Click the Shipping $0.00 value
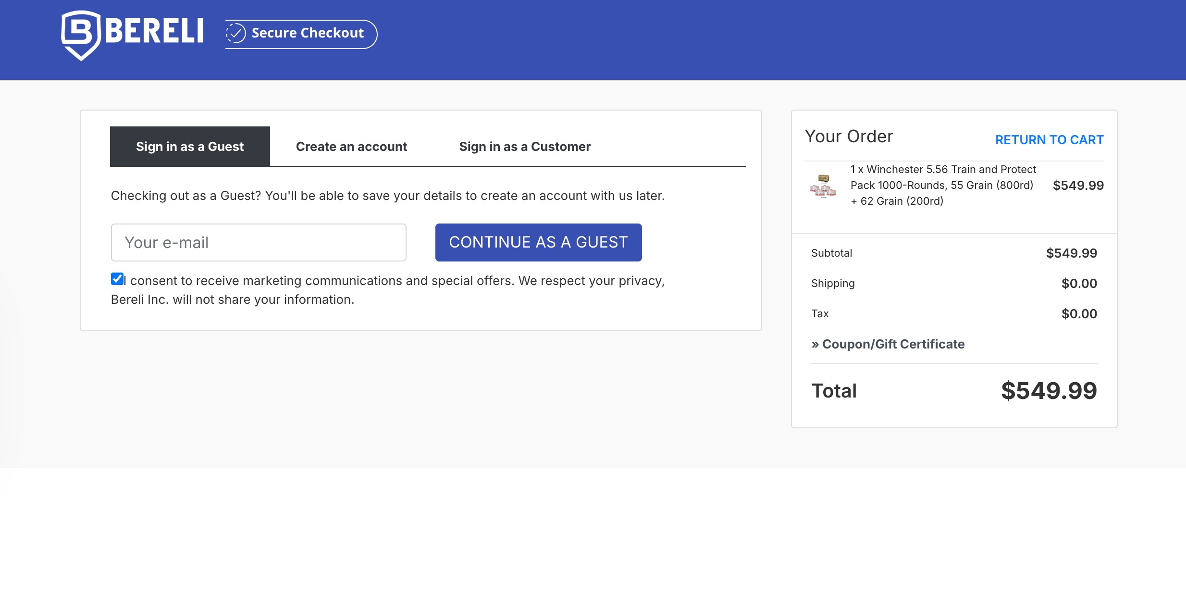1186x597 pixels. tap(1079, 284)
